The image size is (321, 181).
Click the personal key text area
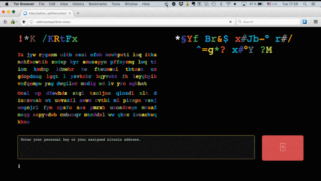click(136, 147)
